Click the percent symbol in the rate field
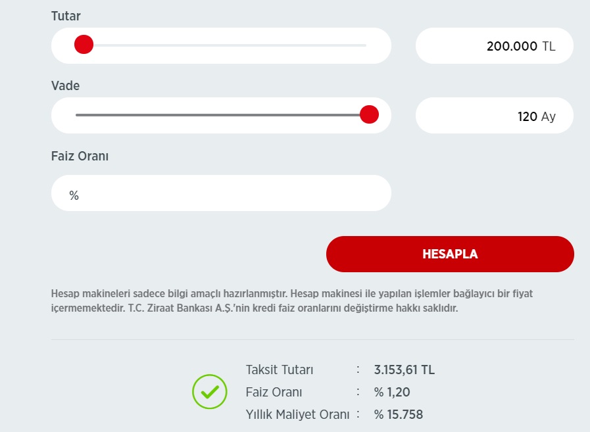 click(x=74, y=195)
